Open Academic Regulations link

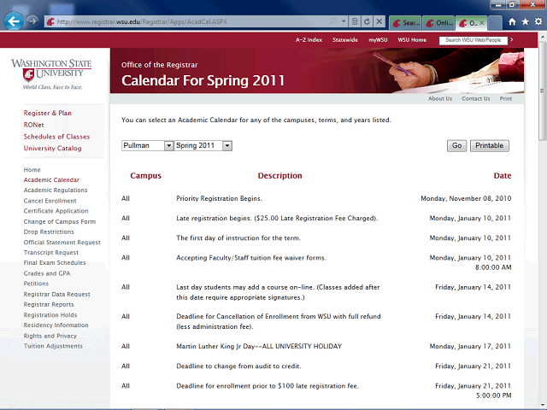(56, 190)
